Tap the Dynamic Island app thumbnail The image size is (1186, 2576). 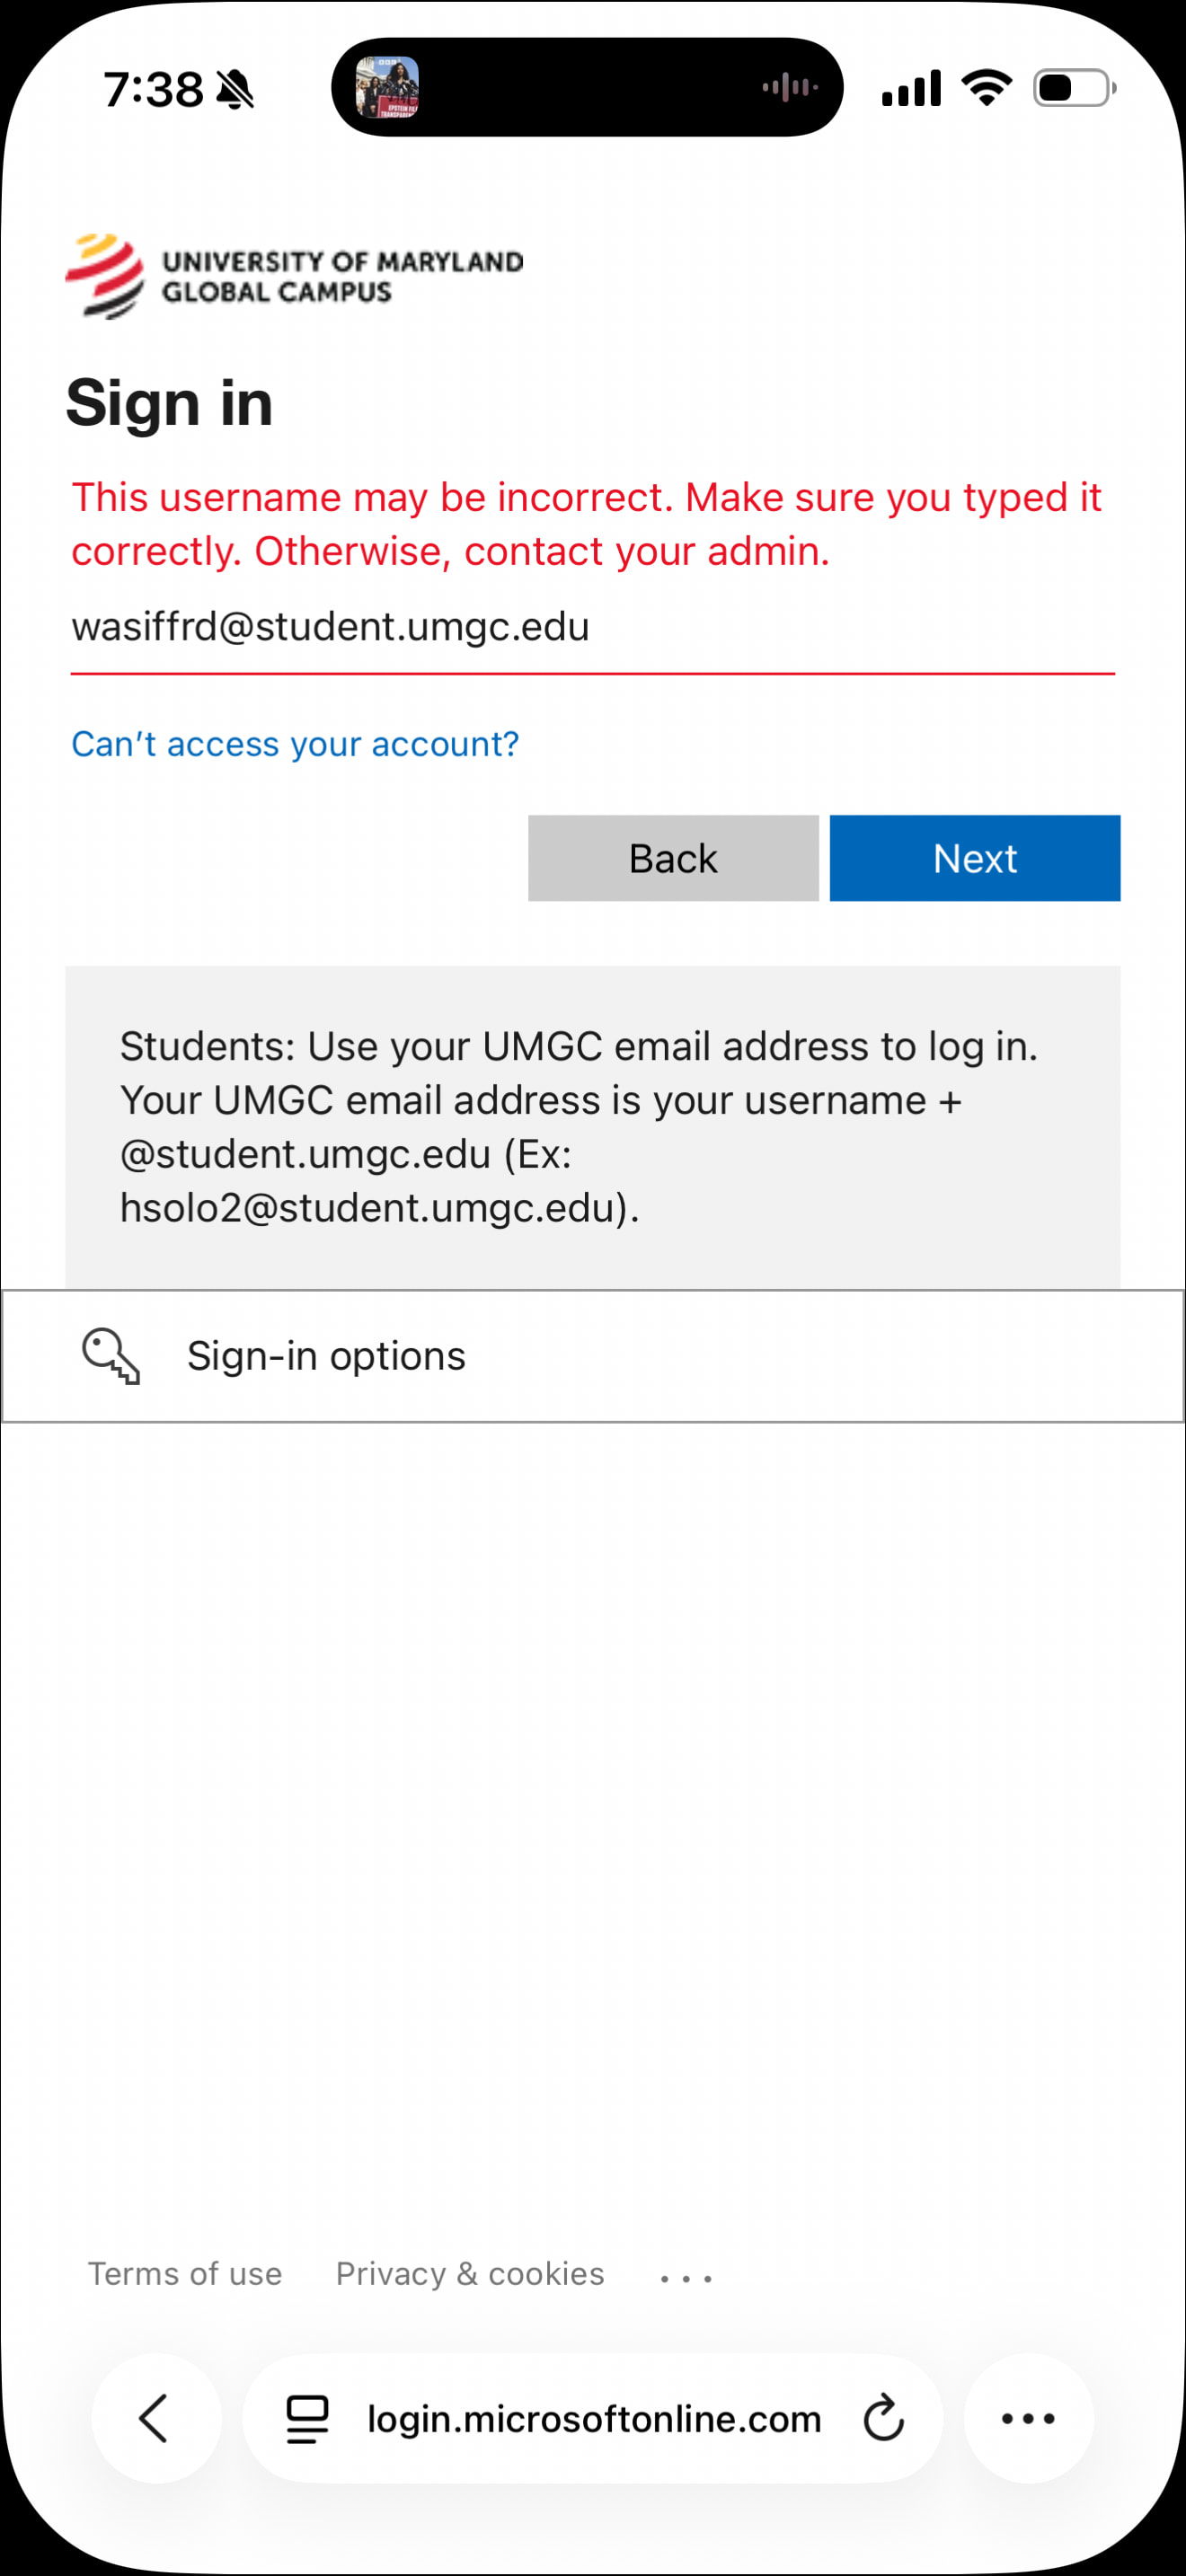coord(387,88)
